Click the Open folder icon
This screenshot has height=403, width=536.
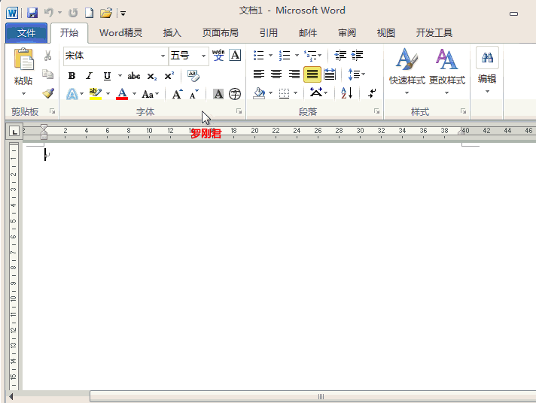[106, 13]
